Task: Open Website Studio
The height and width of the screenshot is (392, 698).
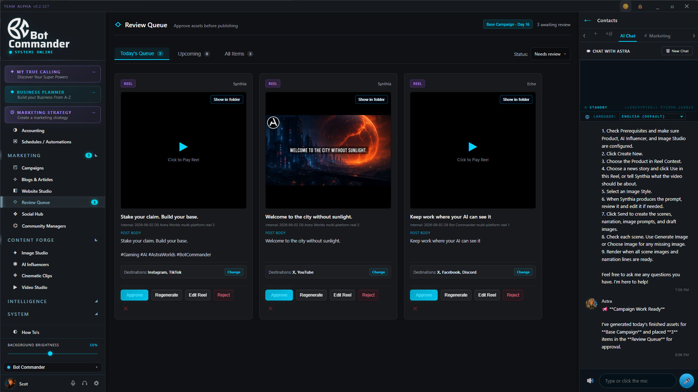Action: click(x=36, y=191)
